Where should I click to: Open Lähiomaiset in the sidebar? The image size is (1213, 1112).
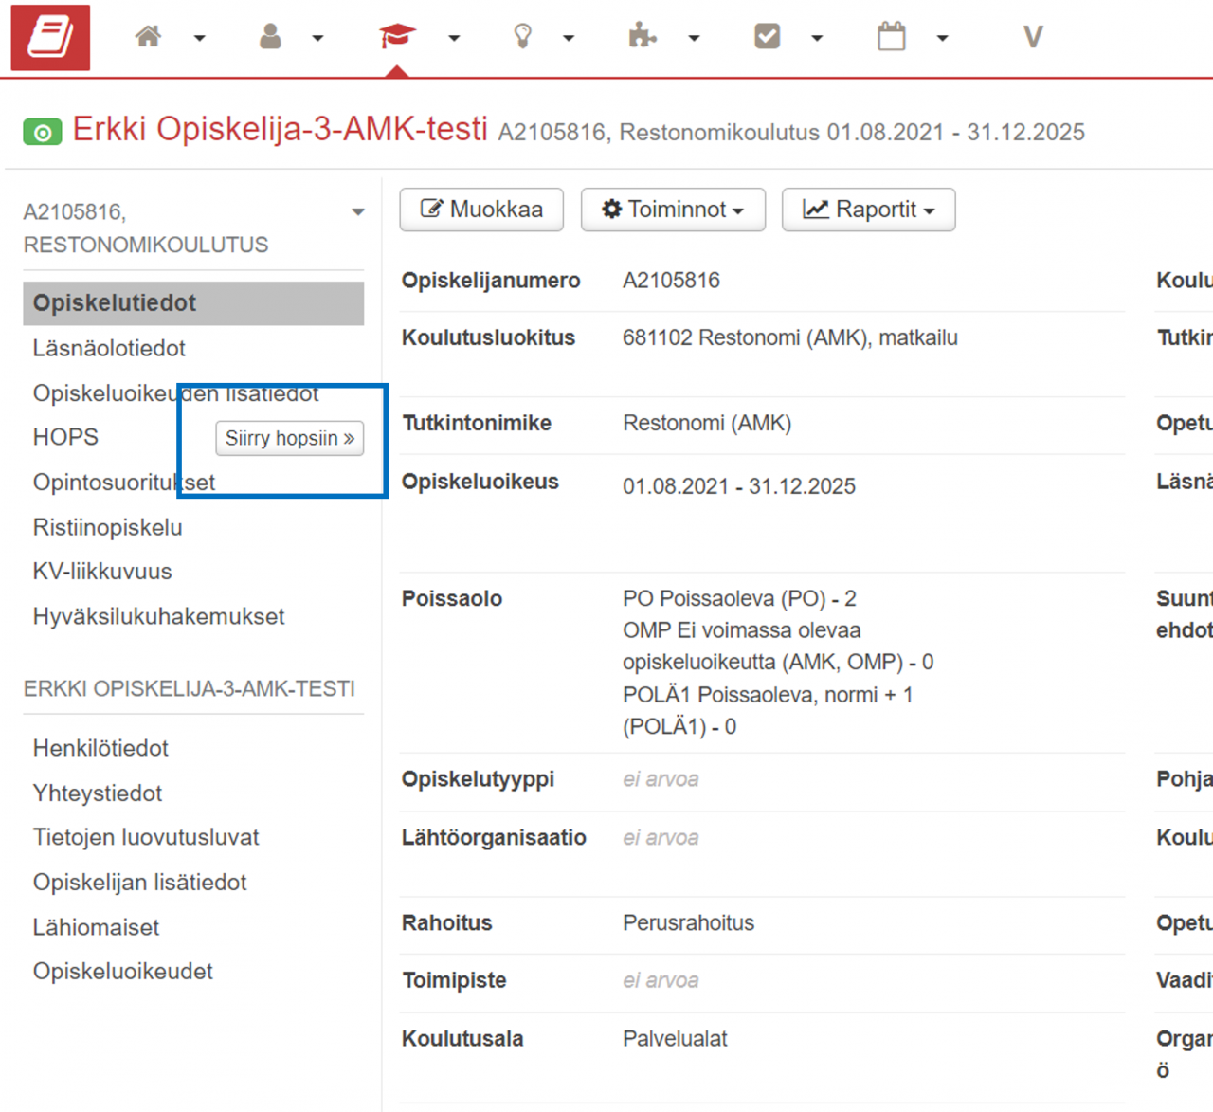click(96, 927)
